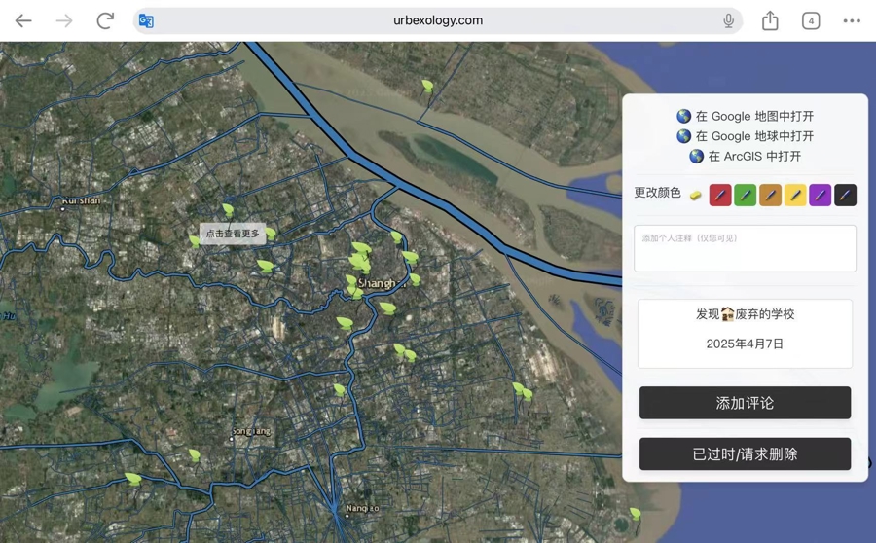Open the three-dot browser menu
876x543 pixels.
click(x=852, y=20)
